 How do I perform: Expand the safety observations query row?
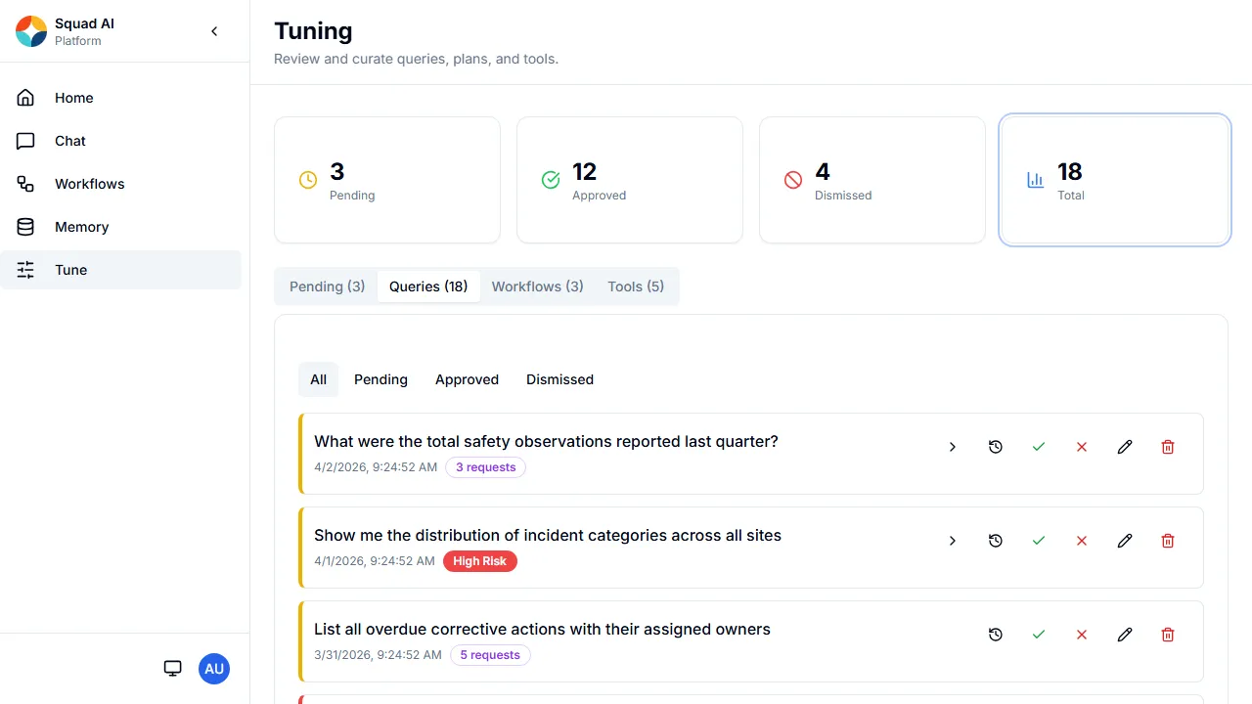click(953, 447)
